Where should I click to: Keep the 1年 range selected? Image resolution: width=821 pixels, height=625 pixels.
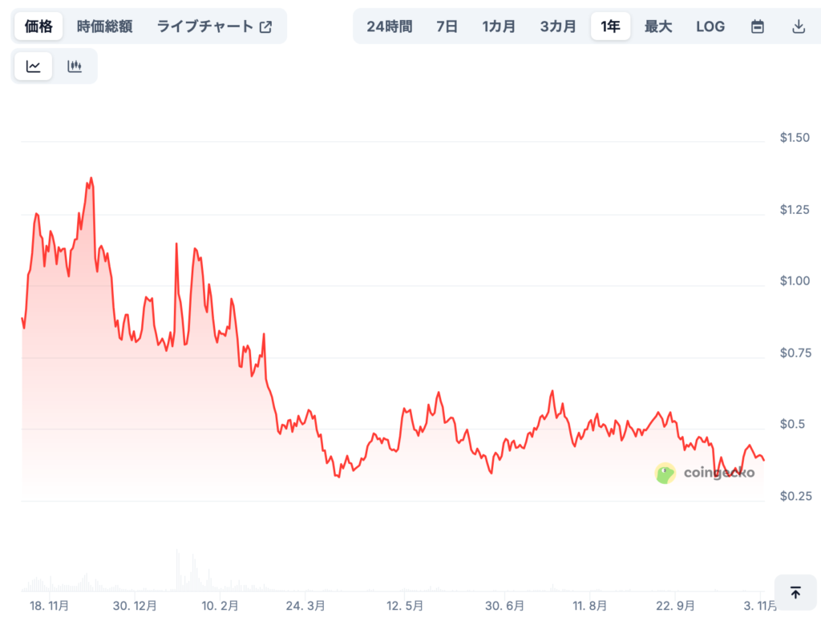click(610, 26)
